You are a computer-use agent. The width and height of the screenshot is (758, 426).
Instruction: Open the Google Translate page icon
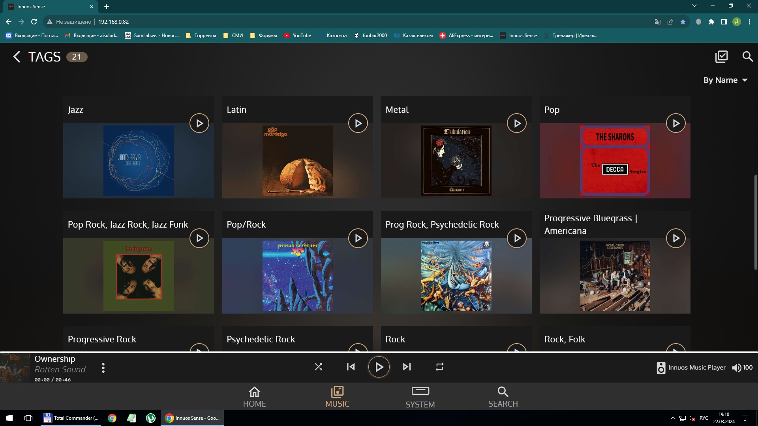click(x=658, y=22)
